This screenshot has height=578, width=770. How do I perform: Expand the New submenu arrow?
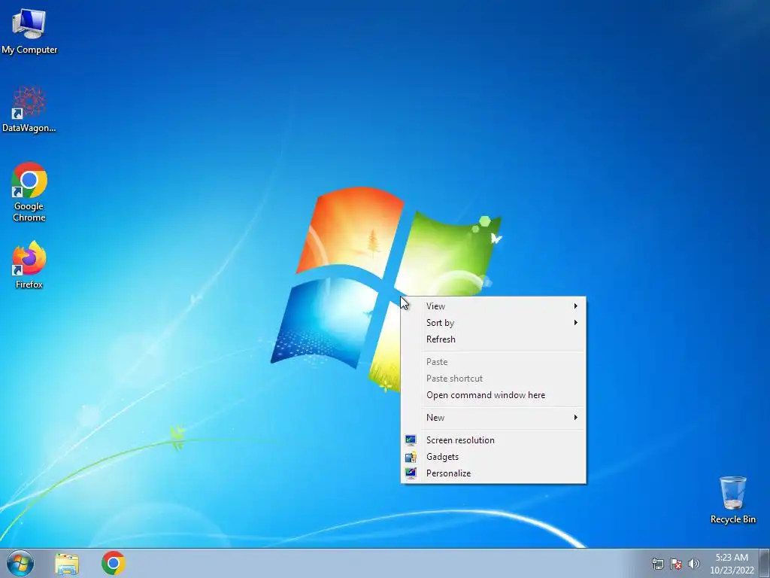click(x=575, y=418)
